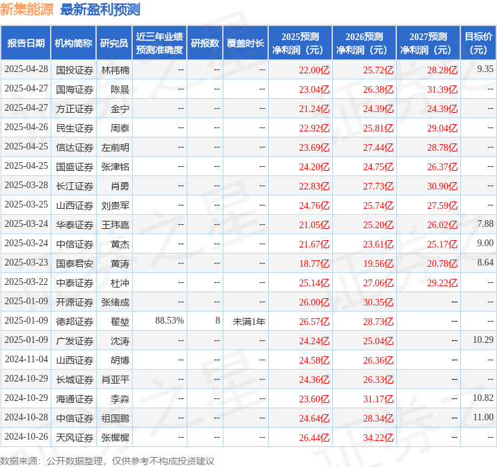Click the 覆盖时长 column header
This screenshot has width=497, height=467.
coord(245,43)
